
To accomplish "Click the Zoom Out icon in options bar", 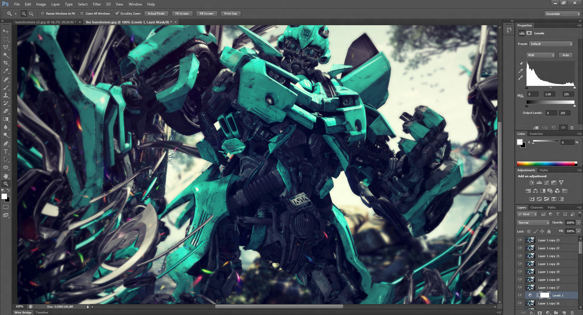I will 31,14.
